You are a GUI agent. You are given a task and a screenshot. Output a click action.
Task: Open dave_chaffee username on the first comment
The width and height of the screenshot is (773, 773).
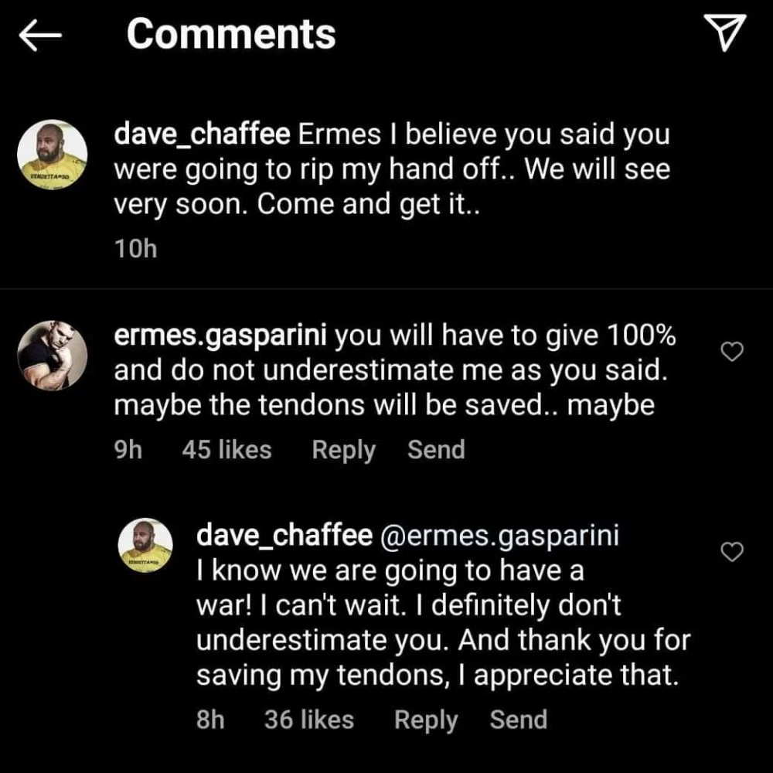(x=202, y=135)
